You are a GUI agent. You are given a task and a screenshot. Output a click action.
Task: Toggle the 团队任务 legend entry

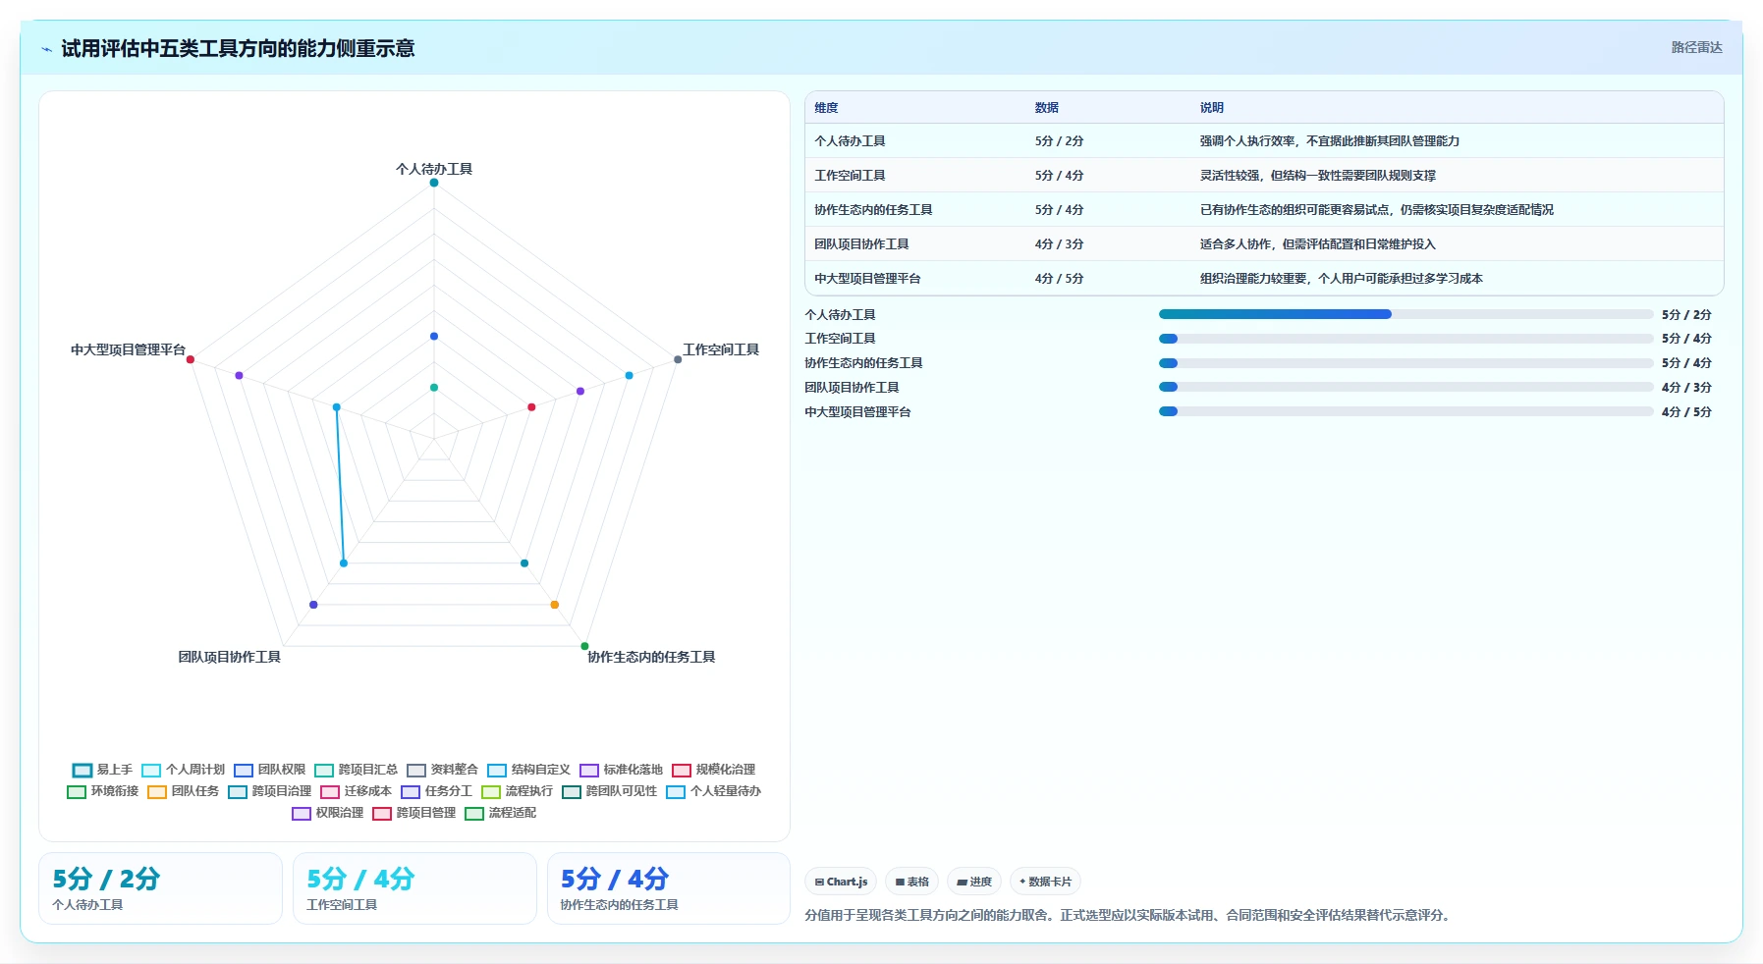(184, 791)
